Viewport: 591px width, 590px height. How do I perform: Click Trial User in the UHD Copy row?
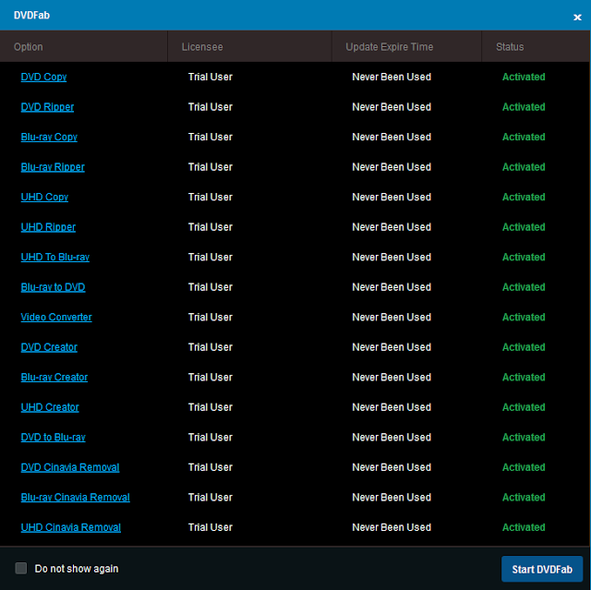(x=211, y=197)
